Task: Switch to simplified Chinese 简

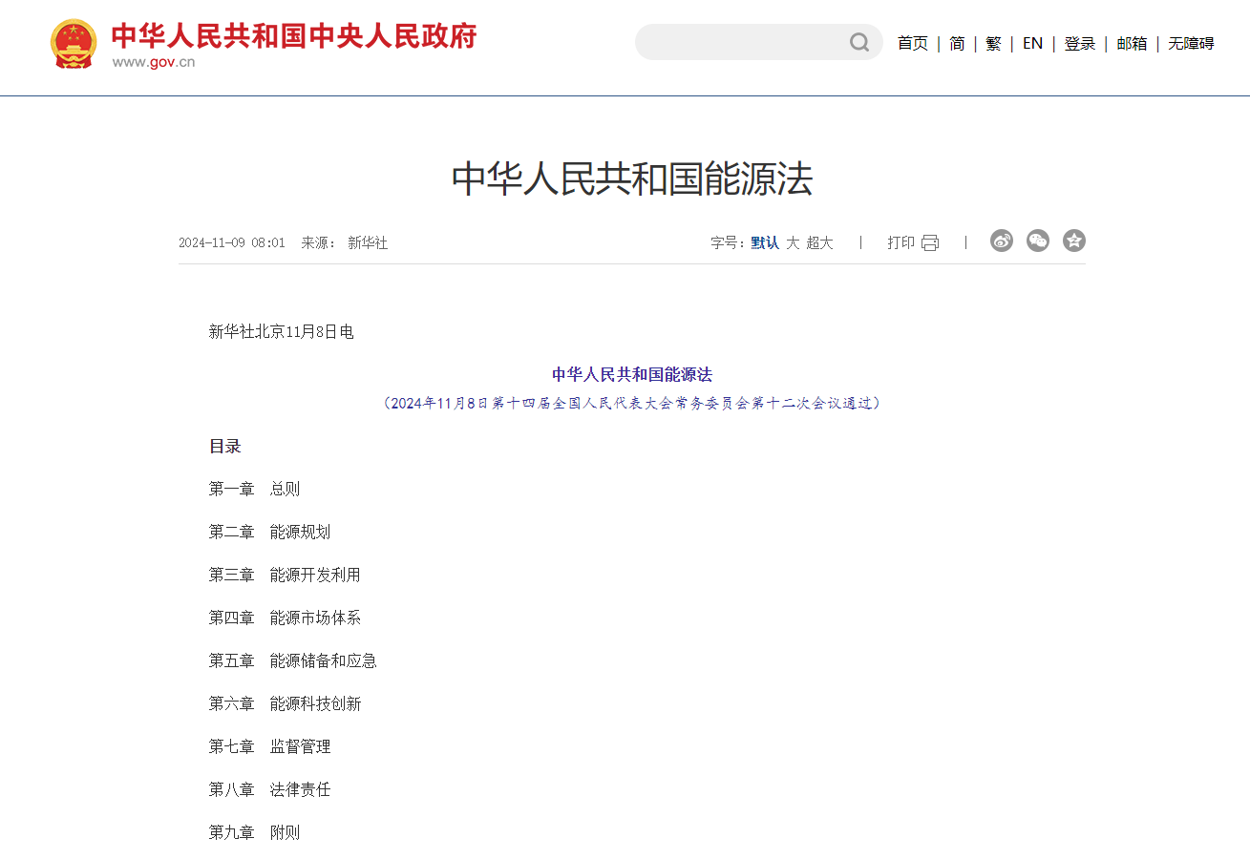Action: 957,43
